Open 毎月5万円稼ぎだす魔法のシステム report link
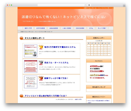This screenshot has width=131, height=111. click(x=60, y=47)
